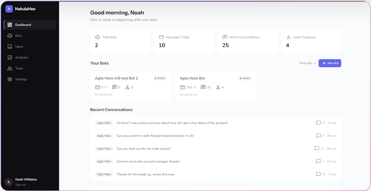
Task: Click chat icon on A/B test Bot 2 card
Action: pyautogui.click(x=115, y=87)
